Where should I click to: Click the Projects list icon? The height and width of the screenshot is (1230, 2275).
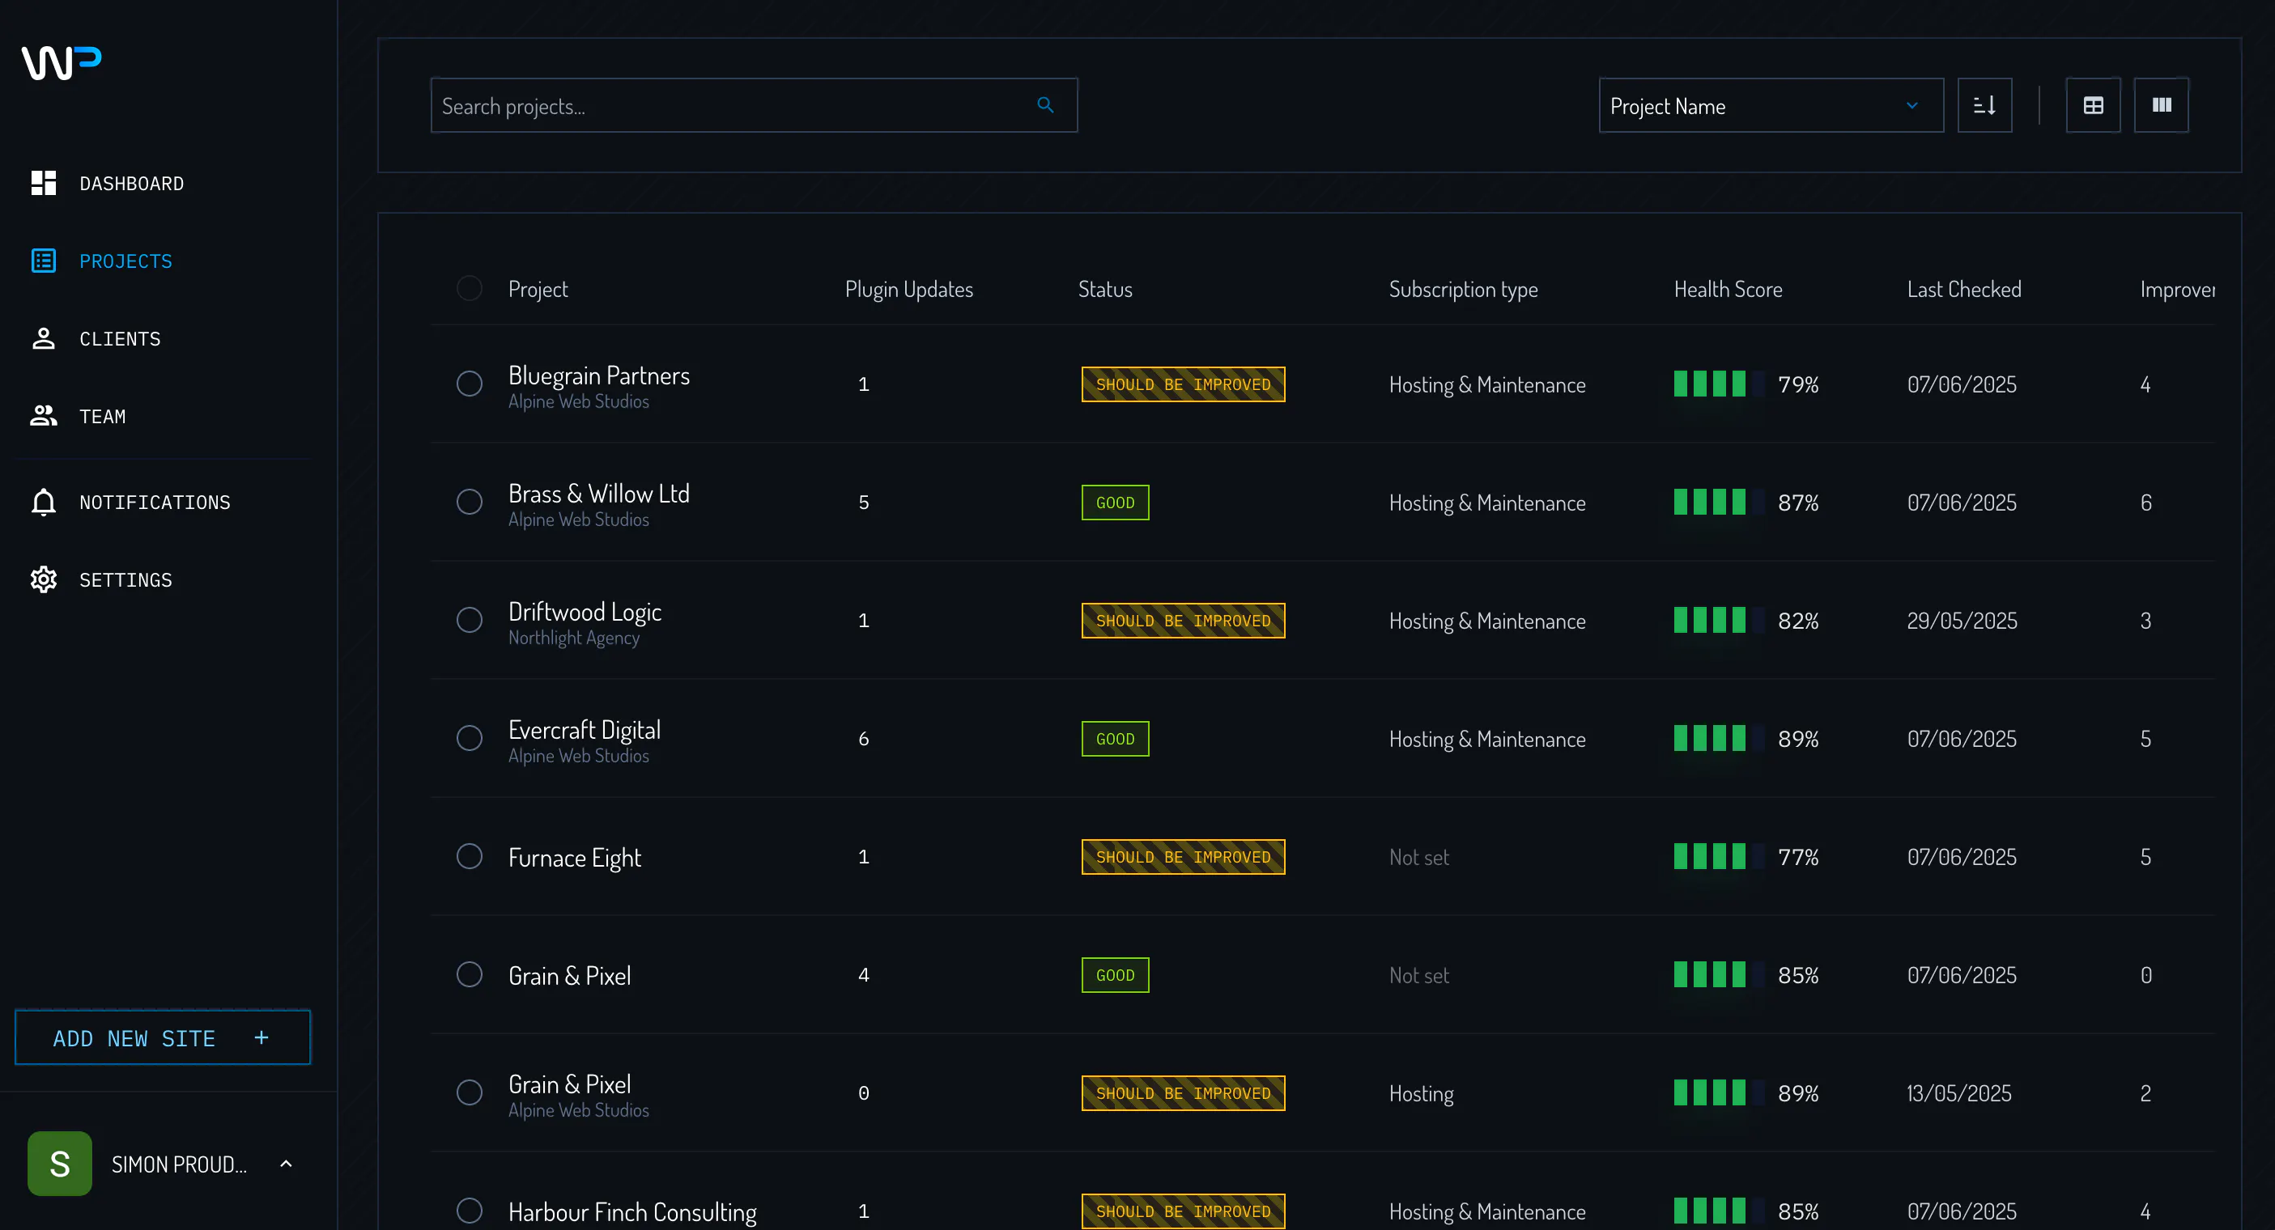tap(43, 261)
